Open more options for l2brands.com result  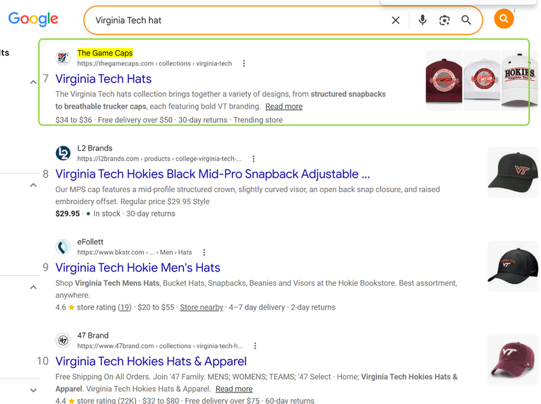point(254,159)
